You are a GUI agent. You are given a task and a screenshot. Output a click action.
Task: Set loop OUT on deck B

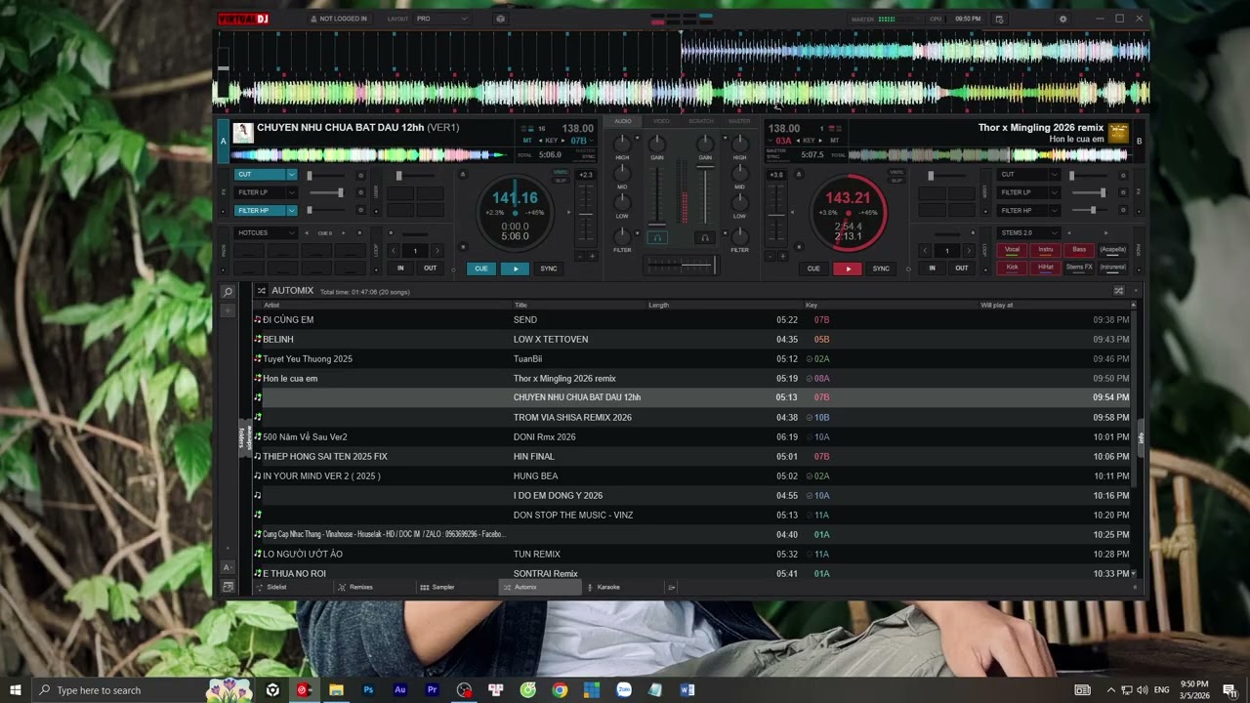coord(962,269)
